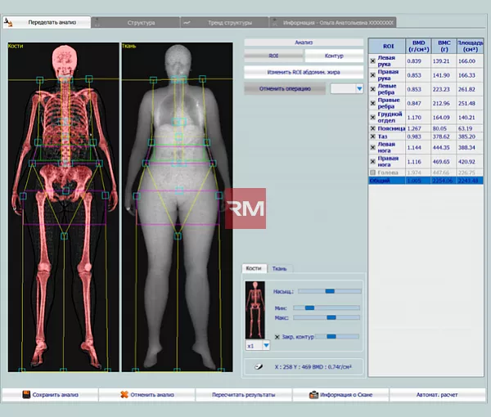
Task: Click the briefcase scan info icon
Action: pos(313,395)
